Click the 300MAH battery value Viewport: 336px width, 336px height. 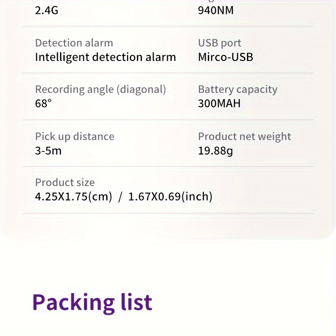219,104
